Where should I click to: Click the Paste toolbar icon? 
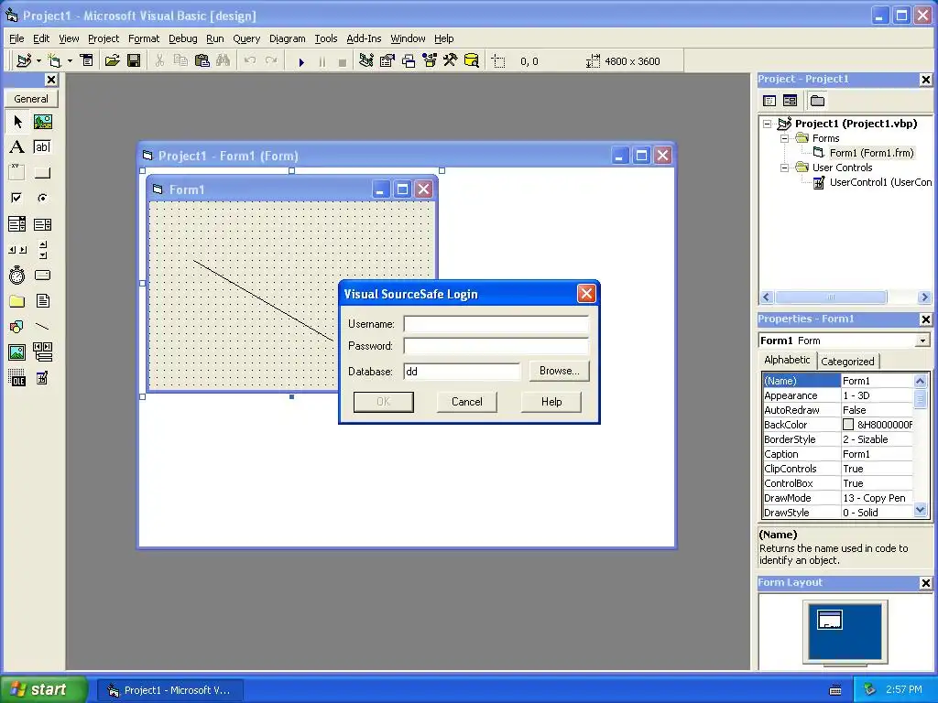202,60
